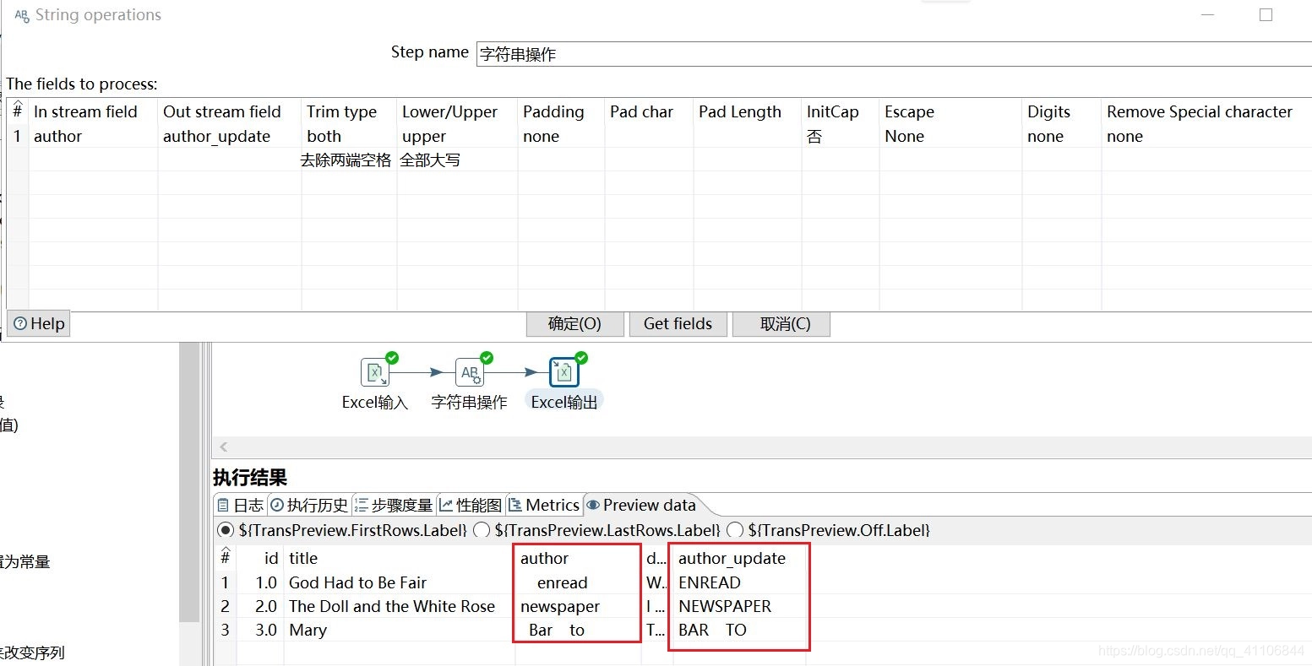The height and width of the screenshot is (666, 1312).
Task: Open the Lower/Upper 'upper' cell
Action: pos(457,136)
